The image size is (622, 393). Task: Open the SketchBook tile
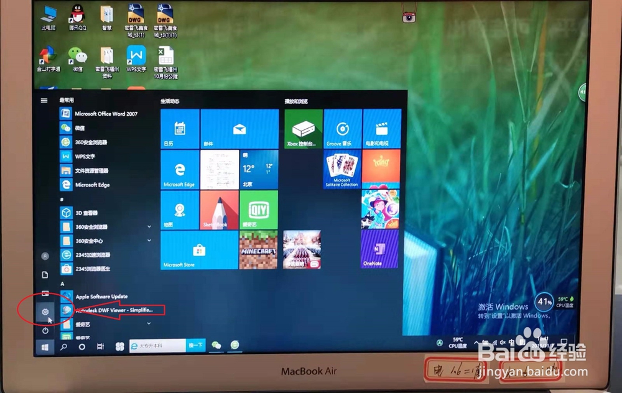pos(220,210)
